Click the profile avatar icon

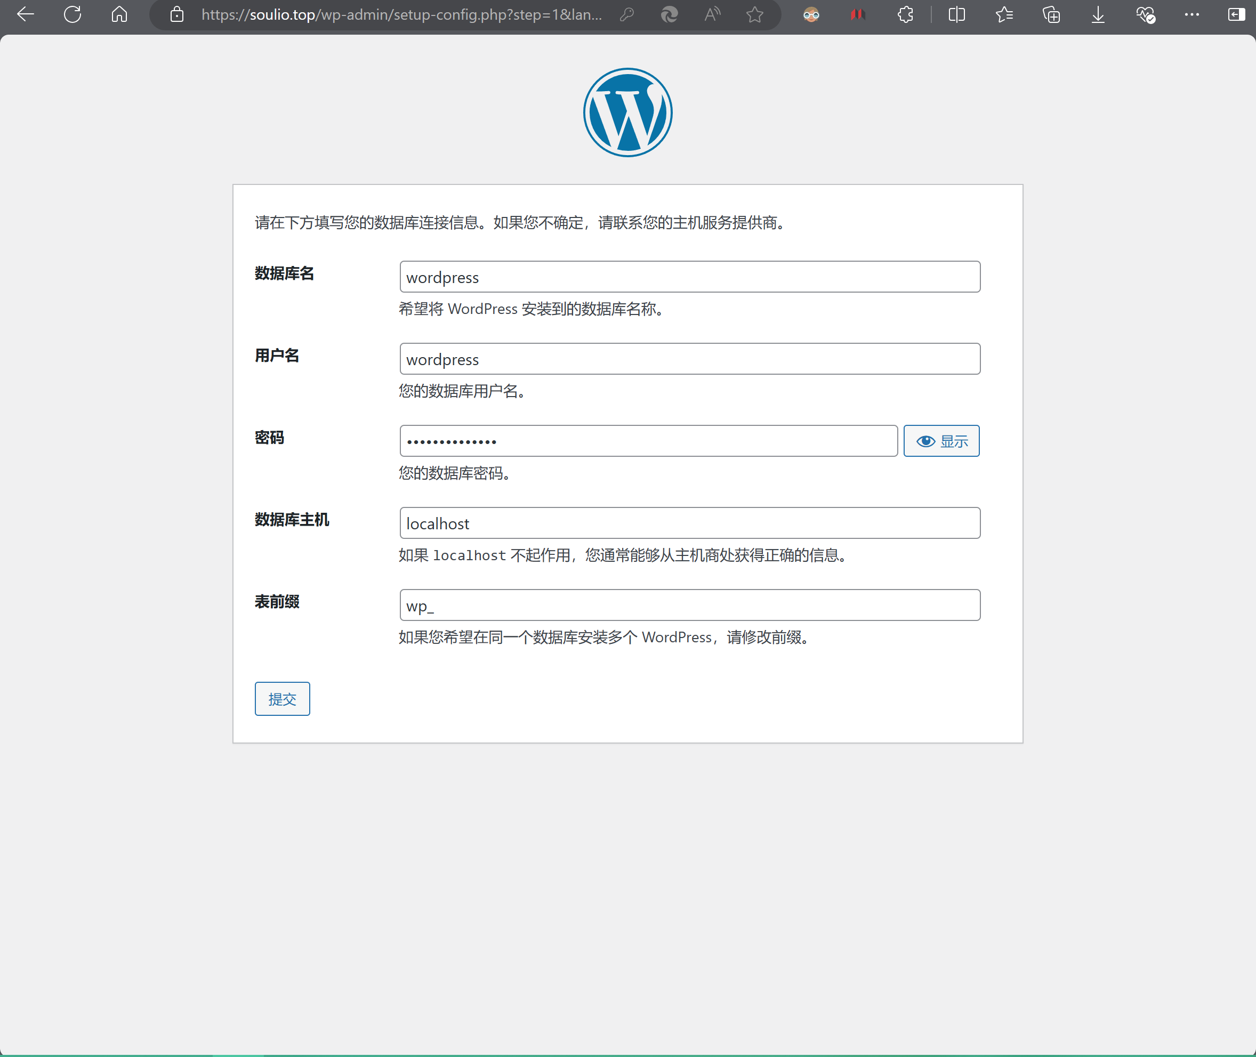pos(810,14)
